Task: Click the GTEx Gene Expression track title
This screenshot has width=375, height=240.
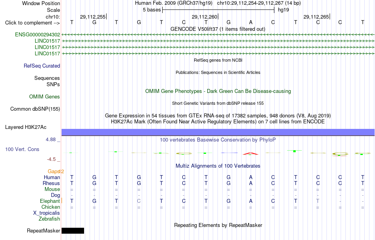Action: pyautogui.click(x=218, y=116)
